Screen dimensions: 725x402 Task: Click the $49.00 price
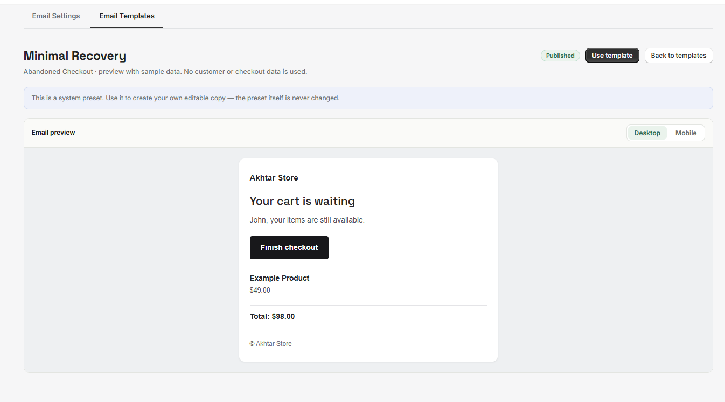pyautogui.click(x=260, y=290)
